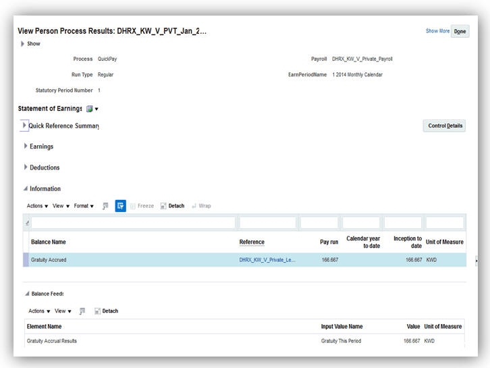Click the Show More link
Screen dimensions: 490x368
point(437,31)
